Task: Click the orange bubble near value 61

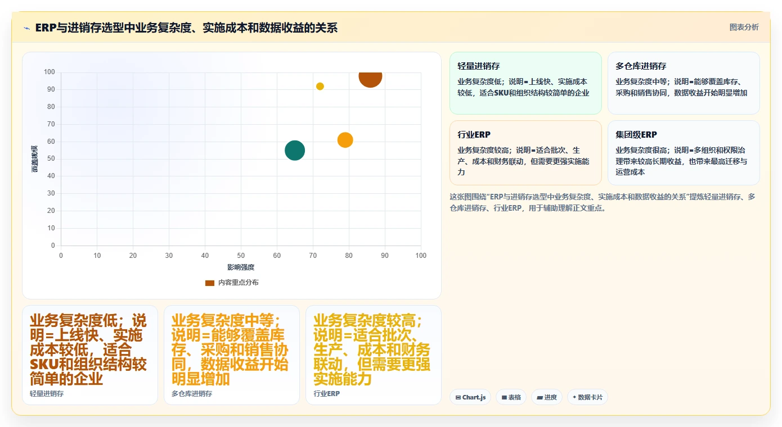Action: [345, 140]
